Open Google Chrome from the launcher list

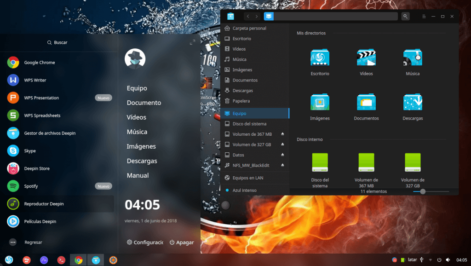click(39, 63)
